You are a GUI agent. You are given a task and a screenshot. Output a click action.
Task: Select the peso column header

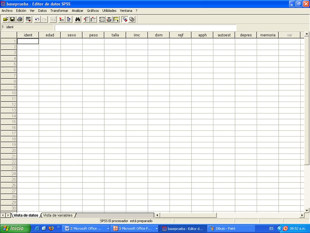pos(93,35)
